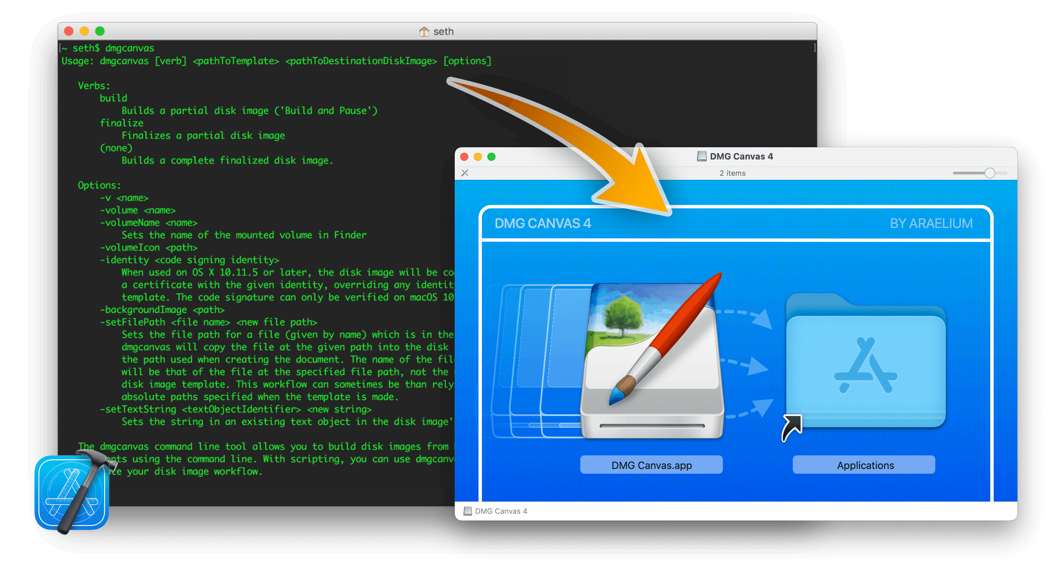This screenshot has height=566, width=1050.
Task: Click the '2 items' status text
Action: 732,173
